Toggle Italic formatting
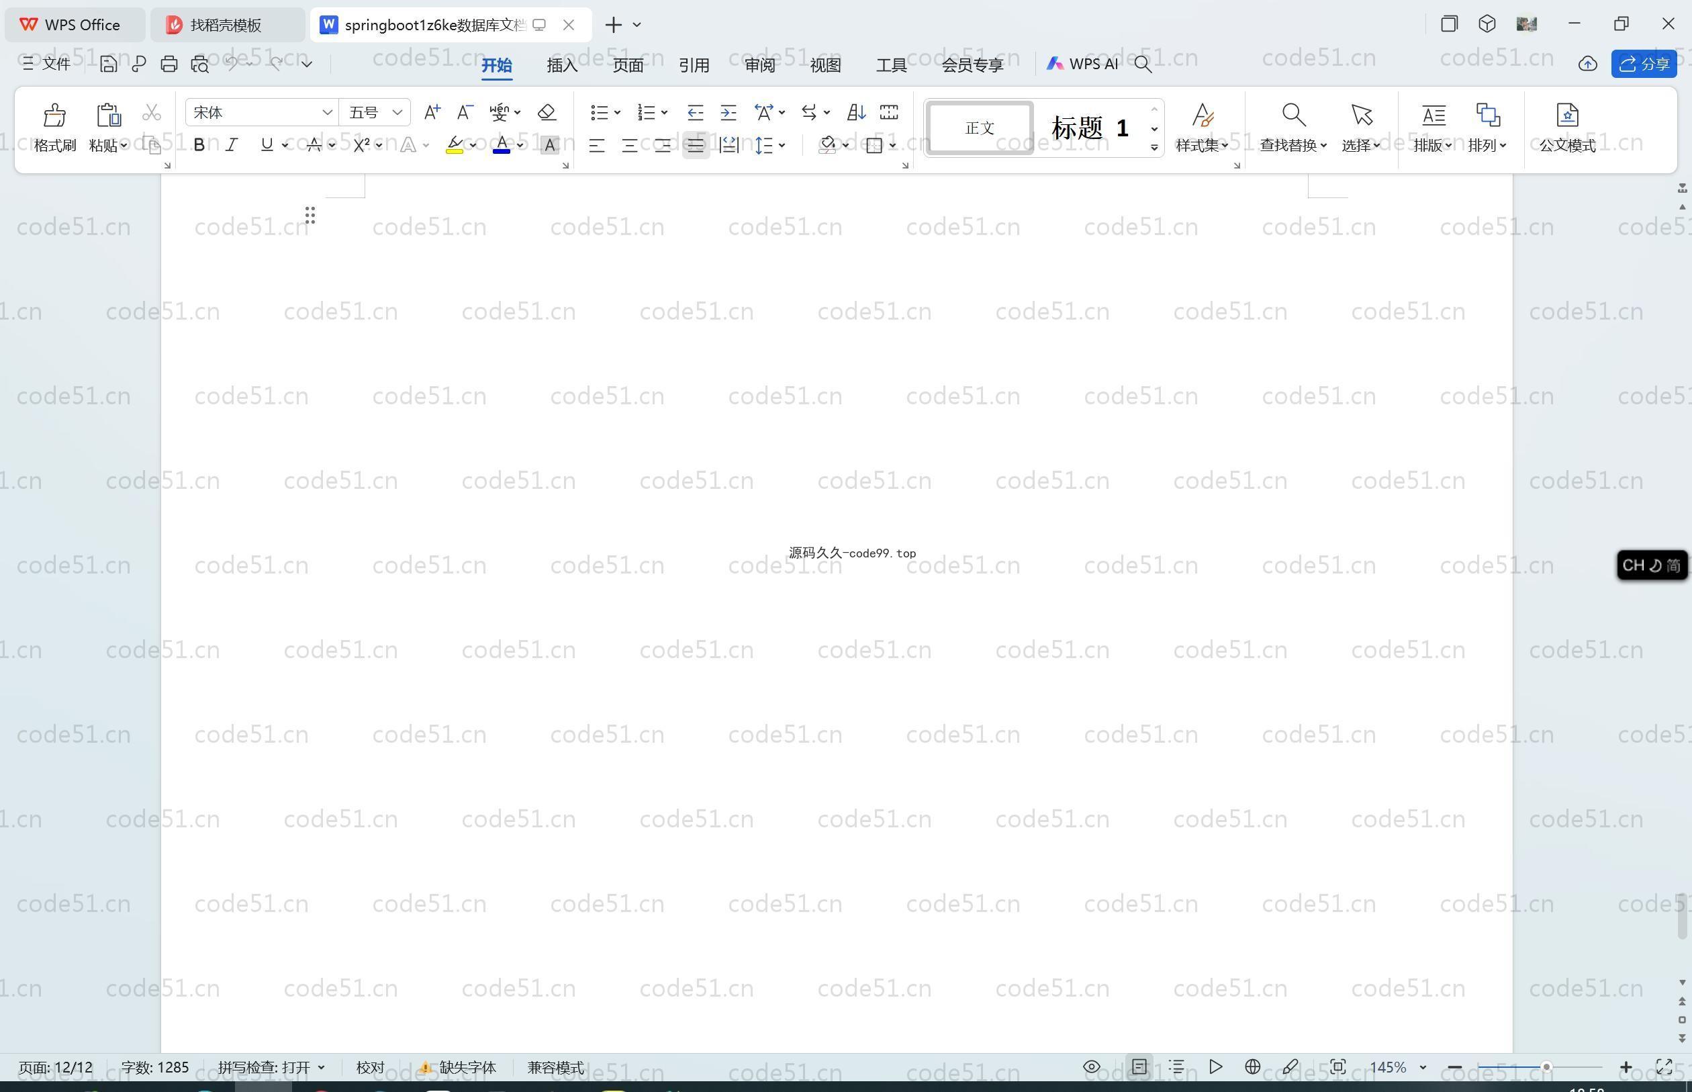Image resolution: width=1692 pixels, height=1092 pixels. (x=232, y=145)
